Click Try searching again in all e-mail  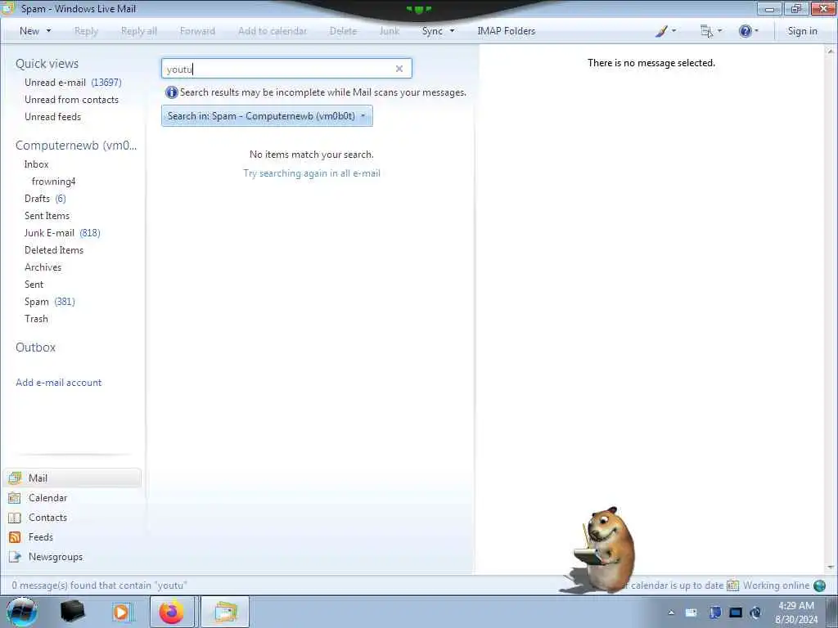click(x=312, y=173)
